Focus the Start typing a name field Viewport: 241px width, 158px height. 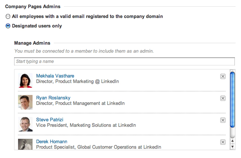(124, 61)
